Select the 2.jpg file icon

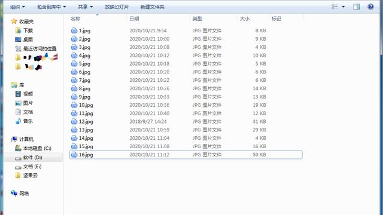point(74,39)
